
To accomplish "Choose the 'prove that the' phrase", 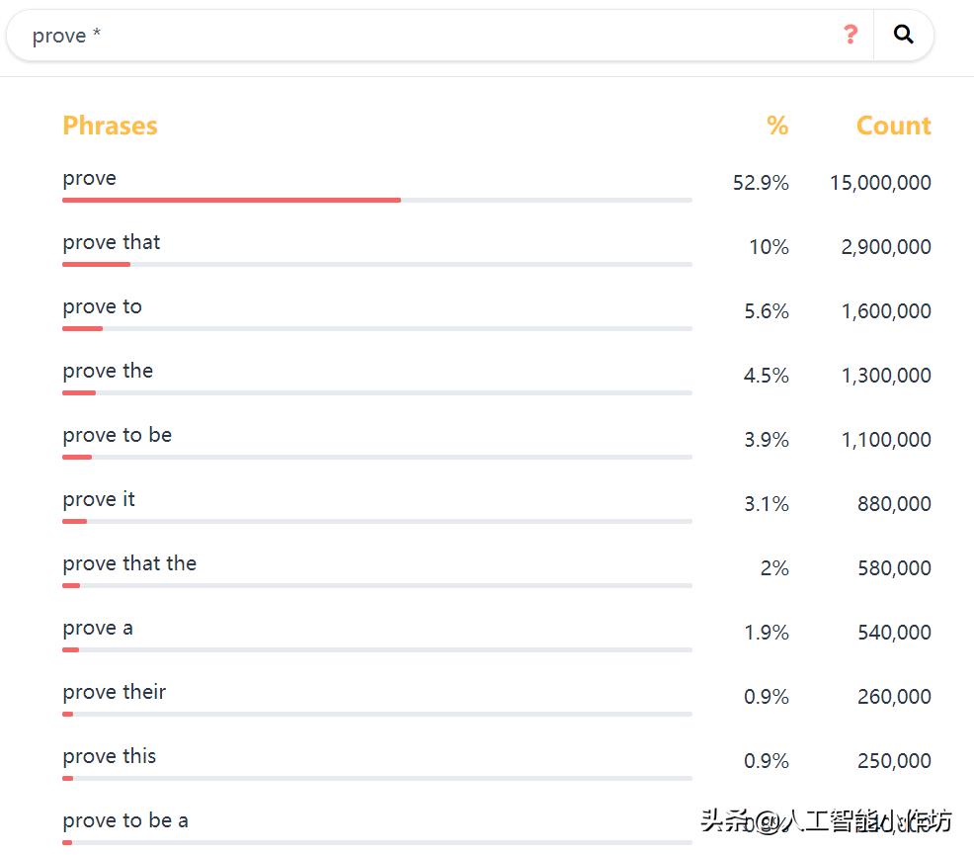I will click(129, 563).
